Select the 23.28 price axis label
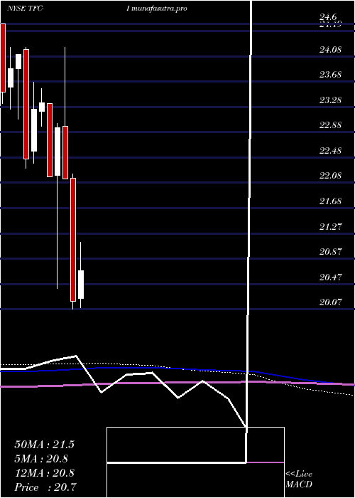Image resolution: width=355 pixels, height=498 pixels. (330, 100)
